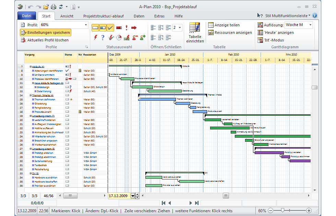Click the red lightning bolt status icon
Image resolution: width=336 pixels, height=216 pixels.
96,38
